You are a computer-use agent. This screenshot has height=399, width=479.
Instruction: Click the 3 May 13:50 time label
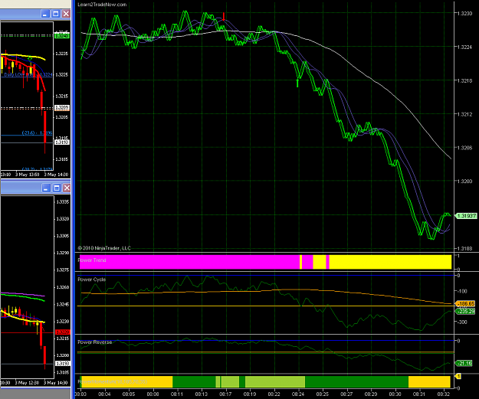27,175
